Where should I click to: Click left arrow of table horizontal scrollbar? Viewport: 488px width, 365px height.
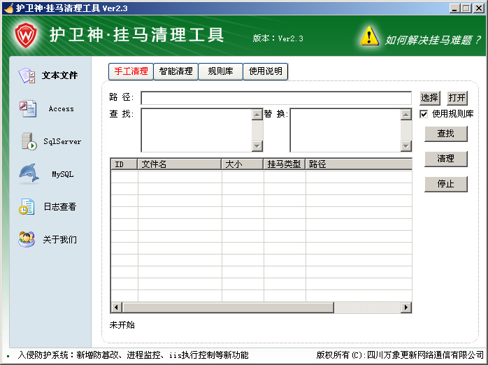click(x=116, y=308)
